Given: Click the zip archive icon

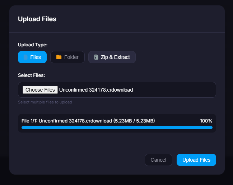Looking at the screenshot, I should [x=96, y=57].
